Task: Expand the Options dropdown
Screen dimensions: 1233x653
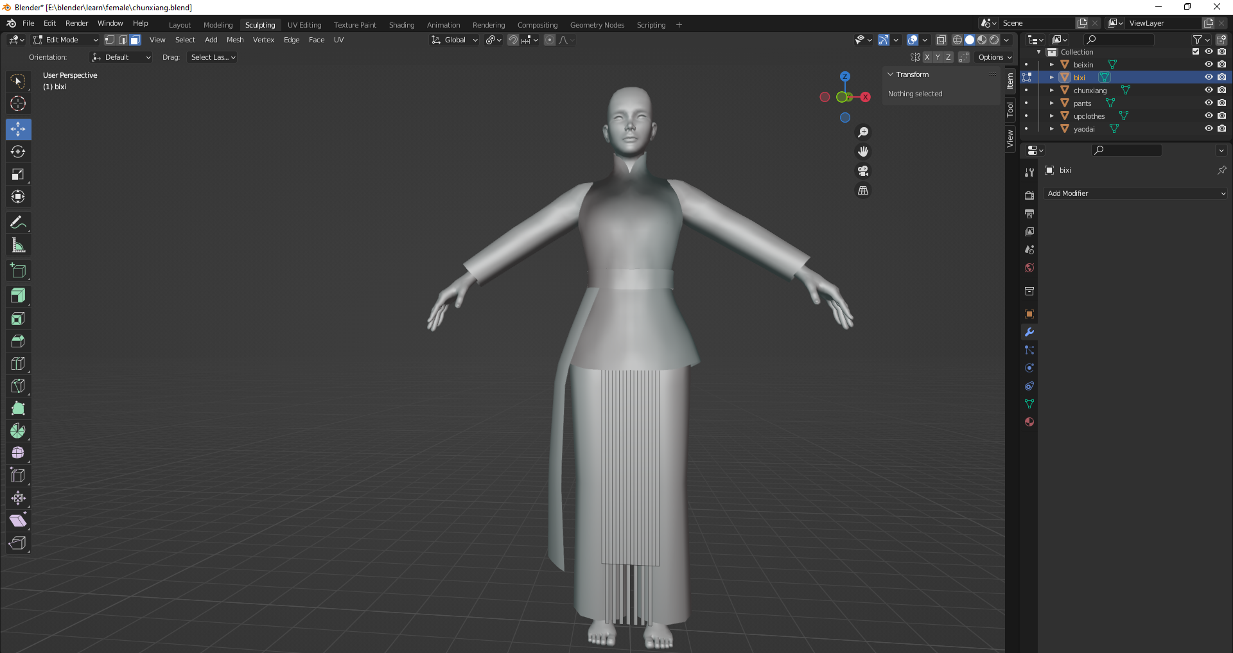Action: (x=995, y=57)
